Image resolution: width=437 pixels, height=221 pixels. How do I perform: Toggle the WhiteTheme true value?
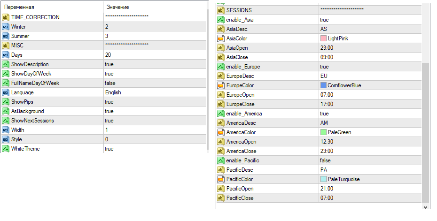click(109, 149)
